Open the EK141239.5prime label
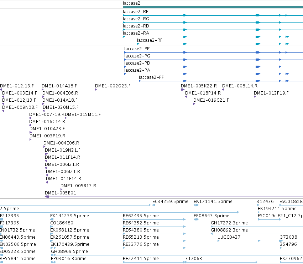The height and width of the screenshot is (264, 303). coord(69,216)
